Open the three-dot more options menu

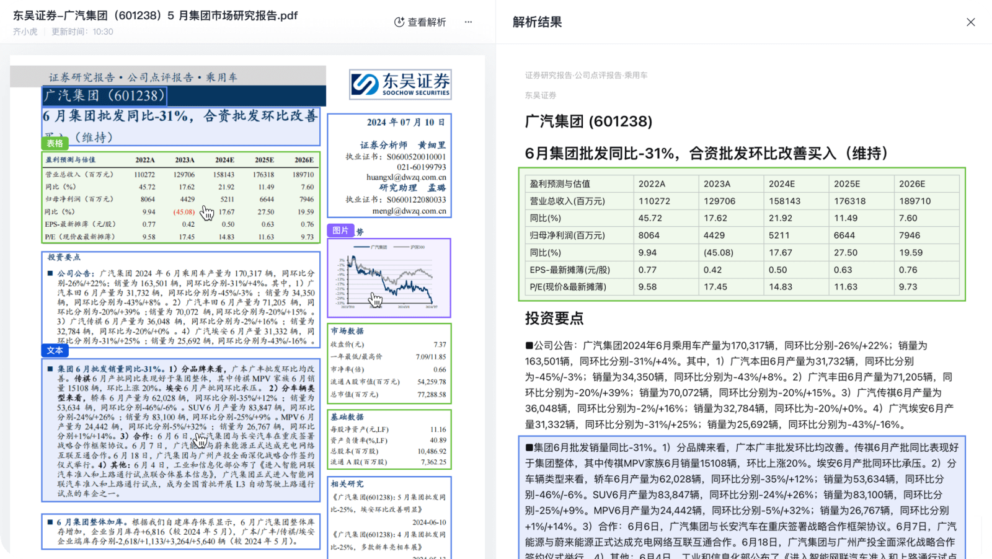point(468,22)
